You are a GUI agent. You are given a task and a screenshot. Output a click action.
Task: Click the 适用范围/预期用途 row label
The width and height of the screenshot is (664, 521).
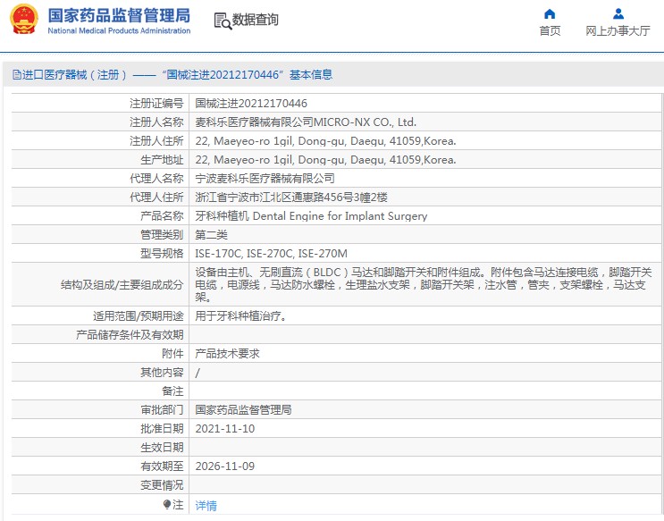pos(138,316)
